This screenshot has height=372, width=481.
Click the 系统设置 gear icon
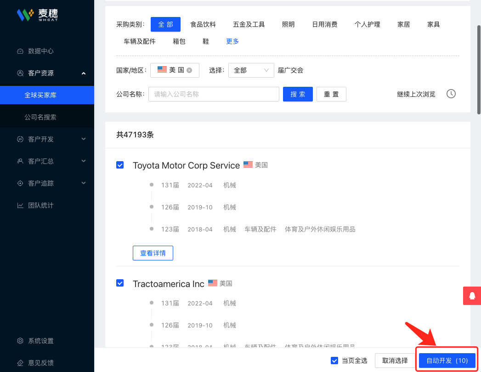click(20, 341)
